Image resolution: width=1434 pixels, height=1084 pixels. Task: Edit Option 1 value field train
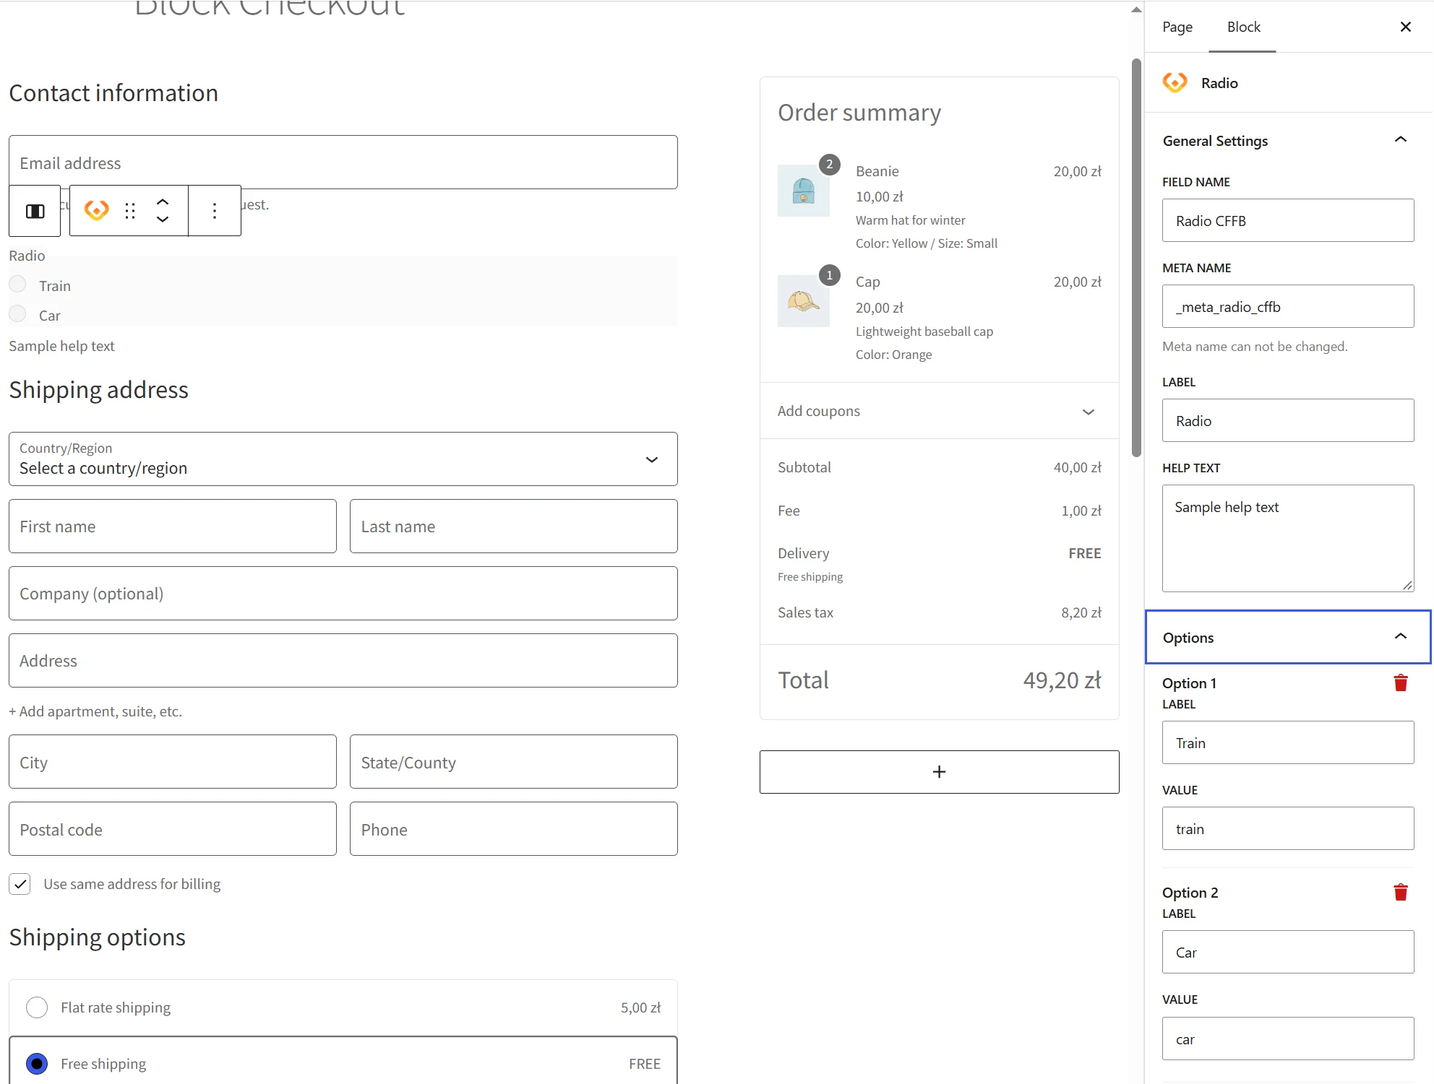(1288, 828)
